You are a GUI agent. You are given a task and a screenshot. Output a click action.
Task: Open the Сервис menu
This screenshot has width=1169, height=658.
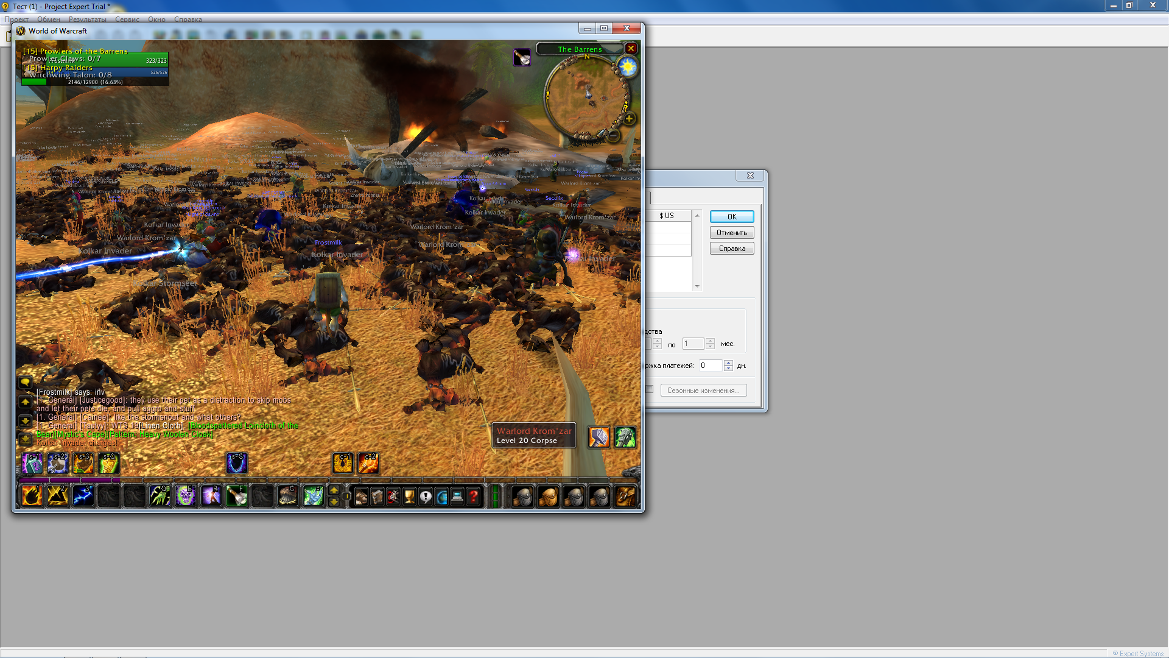pyautogui.click(x=127, y=19)
